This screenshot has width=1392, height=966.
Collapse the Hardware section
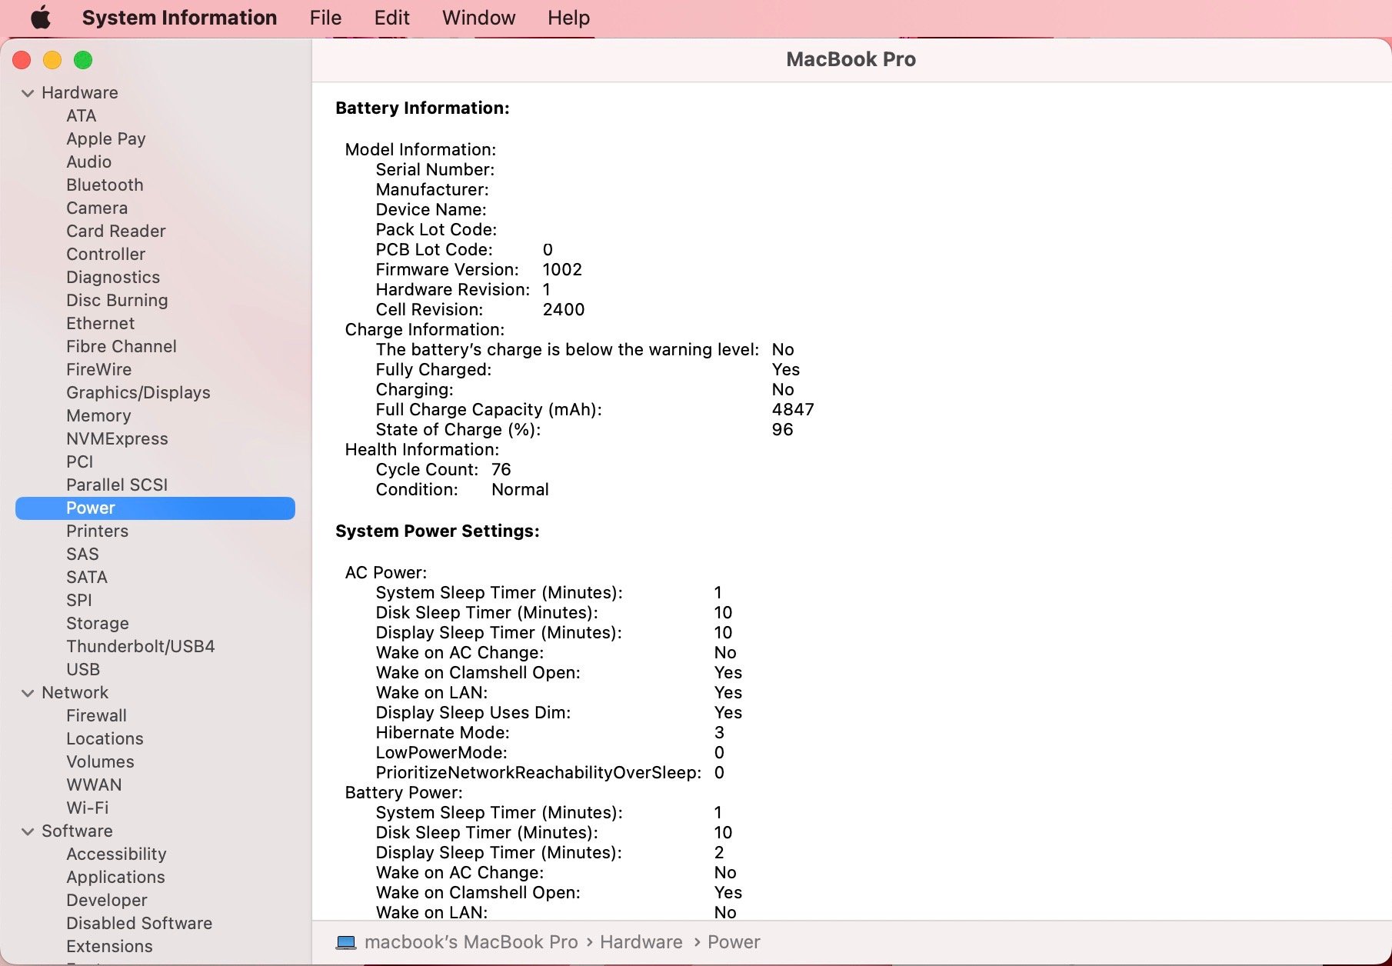pyautogui.click(x=28, y=93)
